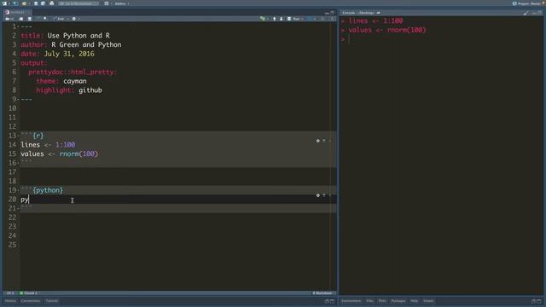Click the Save icon in the main toolbar
546x307 pixels.
(36, 3)
